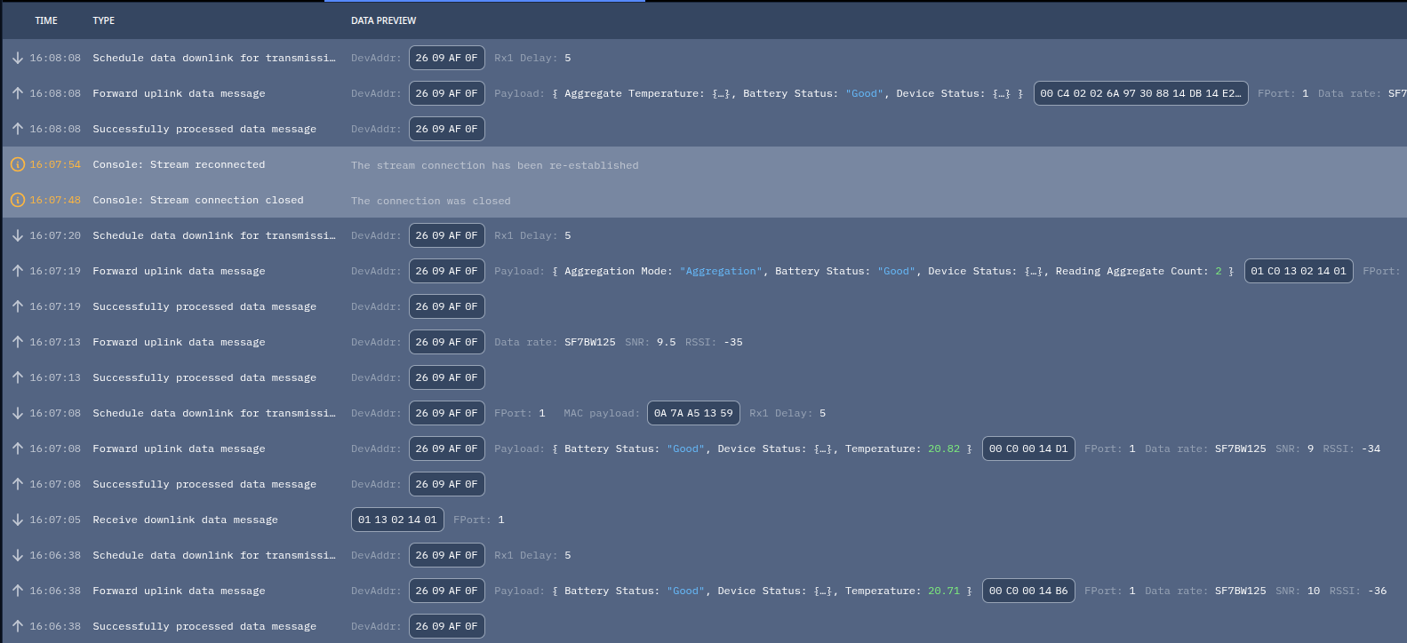Click down arrow icon beside 16:08:08 Schedule downlink
The height and width of the screenshot is (643, 1407).
[17, 58]
